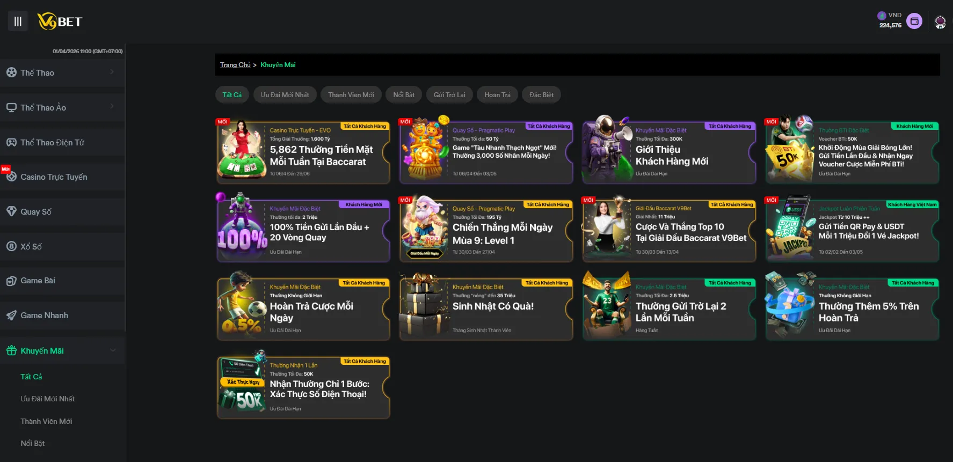This screenshot has height=462, width=953.
Task: Click the VND currency coin icon
Action: click(882, 16)
